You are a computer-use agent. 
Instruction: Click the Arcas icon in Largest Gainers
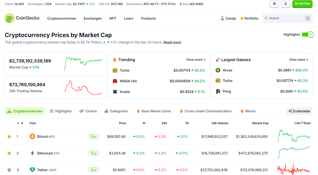click(218, 70)
